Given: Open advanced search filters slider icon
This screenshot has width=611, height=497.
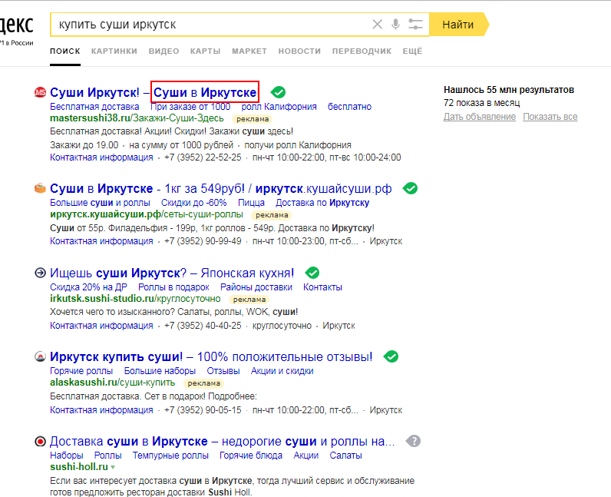Looking at the screenshot, I should 415,24.
